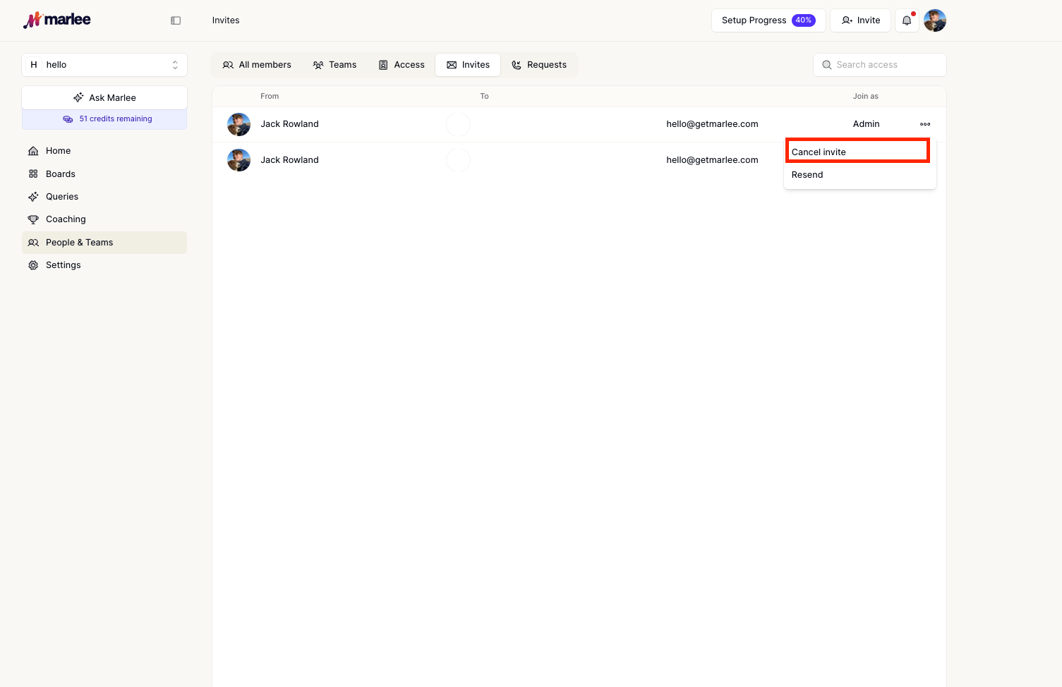Choose Resend from the menu
Image resolution: width=1062 pixels, height=687 pixels.
[x=860, y=175]
